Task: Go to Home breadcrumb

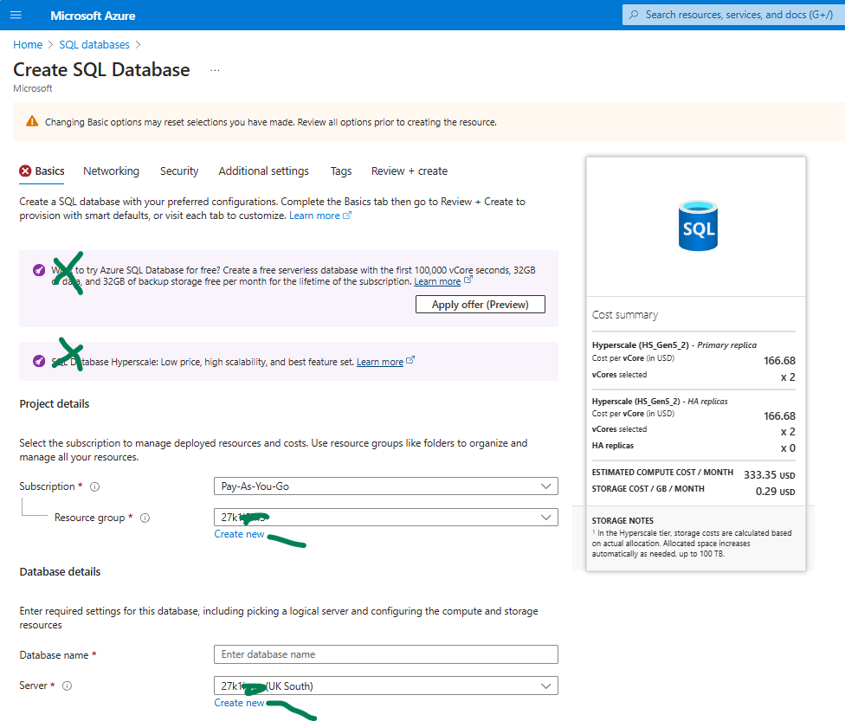Action: coord(28,45)
